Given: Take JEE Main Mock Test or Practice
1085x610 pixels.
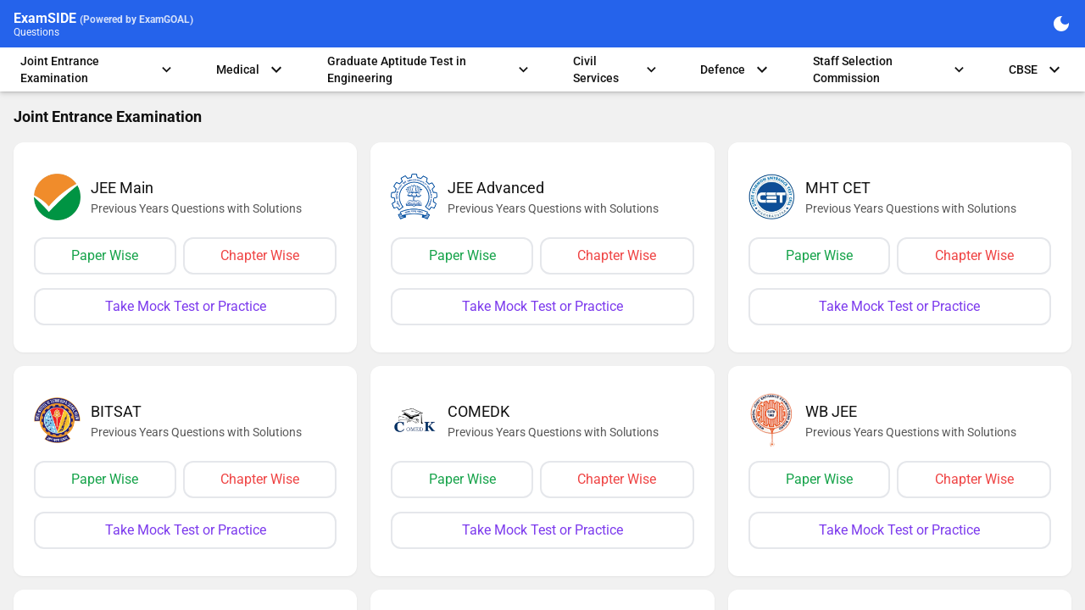Looking at the screenshot, I should pyautogui.click(x=186, y=307).
